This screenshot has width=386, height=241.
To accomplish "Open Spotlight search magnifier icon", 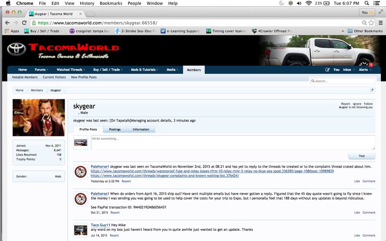I will 367,3.
